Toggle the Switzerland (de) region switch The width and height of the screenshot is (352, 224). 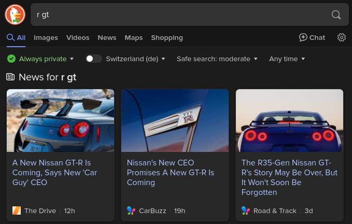pos(93,59)
